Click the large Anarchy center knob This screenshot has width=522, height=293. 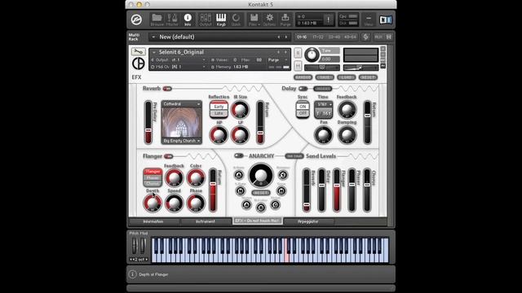point(261,175)
